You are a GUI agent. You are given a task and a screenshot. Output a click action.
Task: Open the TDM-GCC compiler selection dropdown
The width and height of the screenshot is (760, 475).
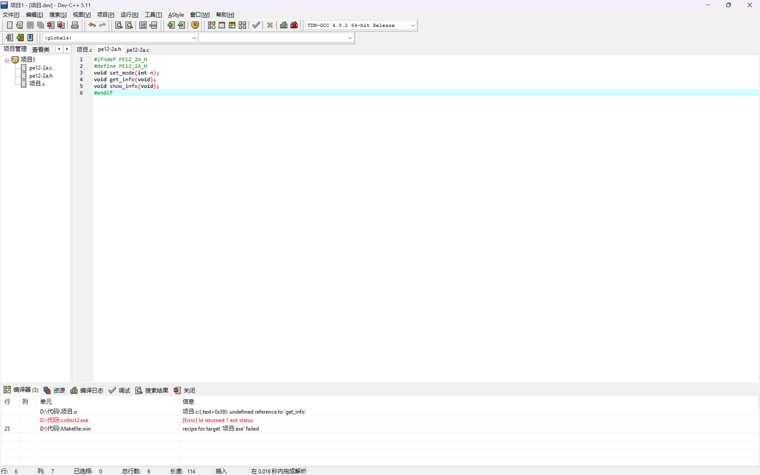click(413, 26)
